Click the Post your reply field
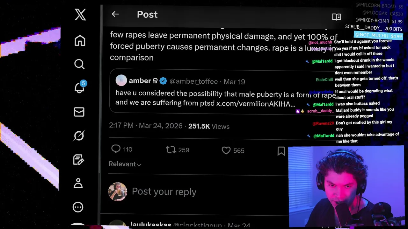The height and width of the screenshot is (229, 408). click(x=164, y=191)
